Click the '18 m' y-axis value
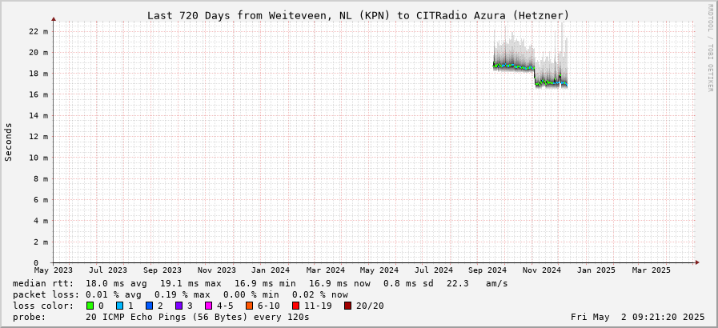 pyautogui.click(x=38, y=73)
